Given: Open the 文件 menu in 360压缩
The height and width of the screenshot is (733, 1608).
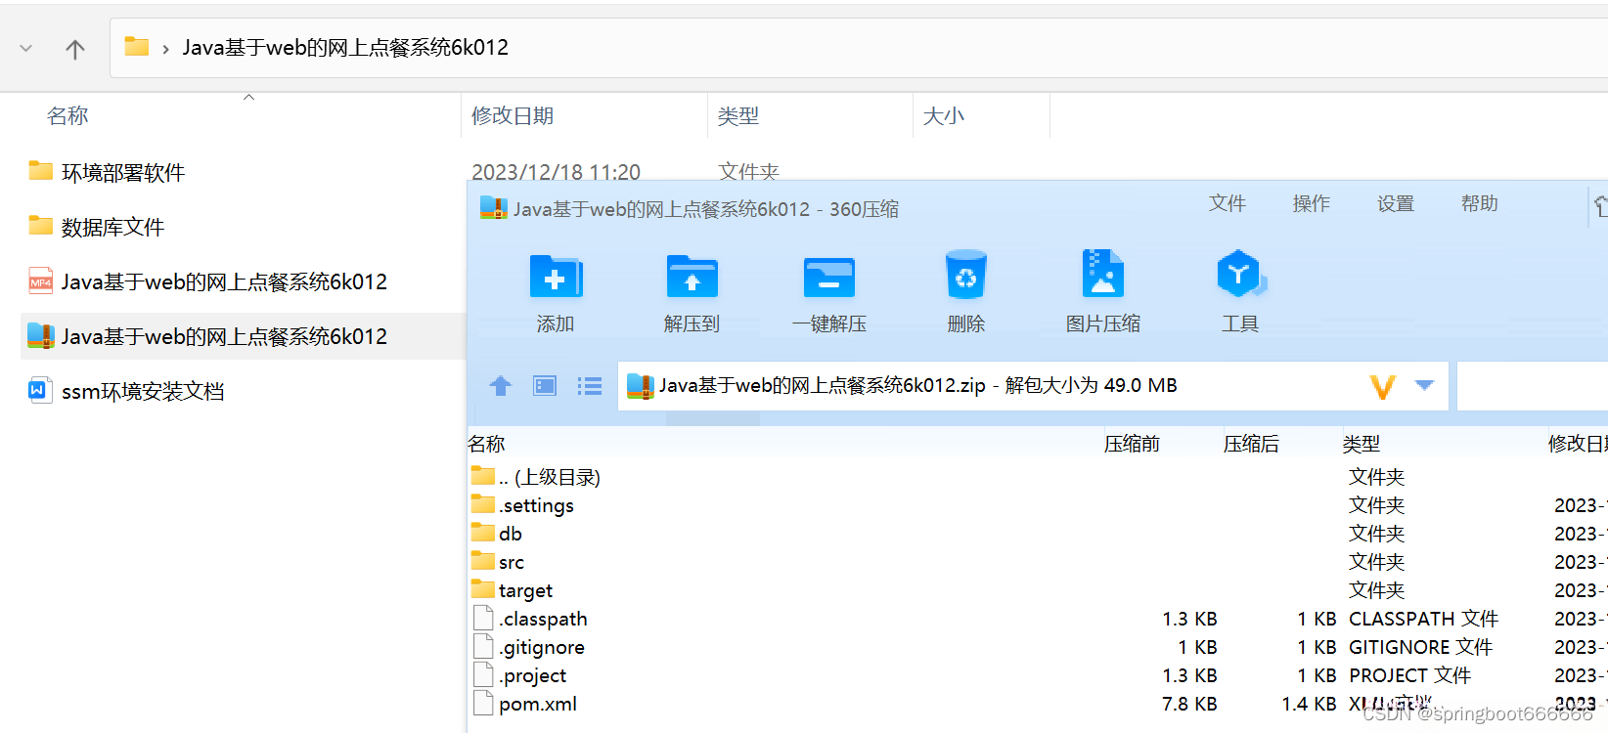Looking at the screenshot, I should click(1227, 203).
